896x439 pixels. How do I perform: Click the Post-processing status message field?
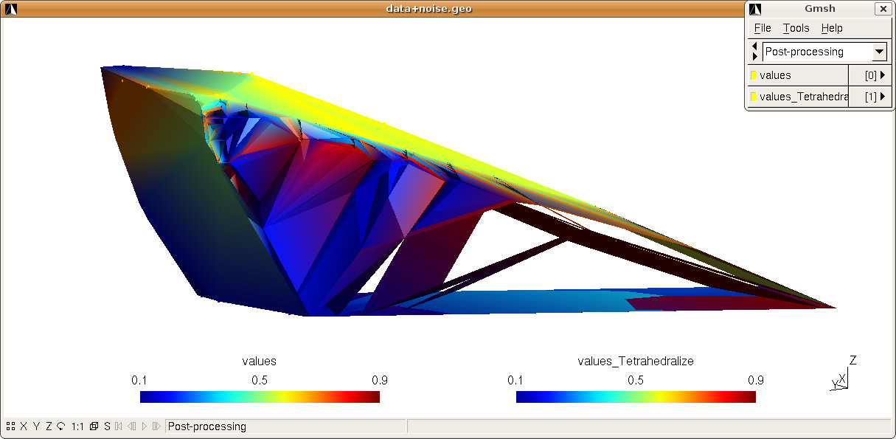coord(286,426)
